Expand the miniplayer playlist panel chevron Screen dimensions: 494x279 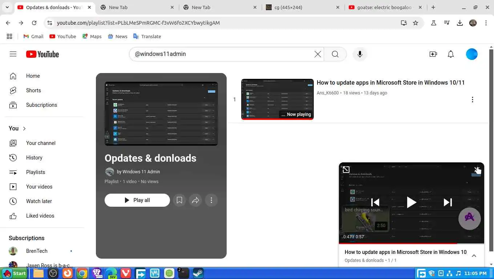(x=474, y=256)
